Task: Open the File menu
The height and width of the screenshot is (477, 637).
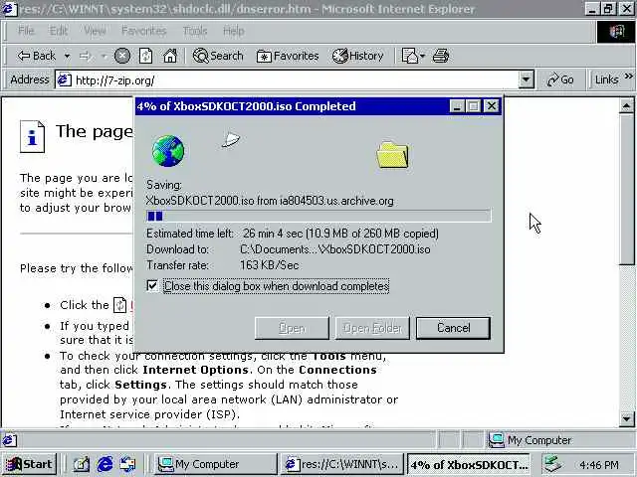Action: click(x=26, y=31)
